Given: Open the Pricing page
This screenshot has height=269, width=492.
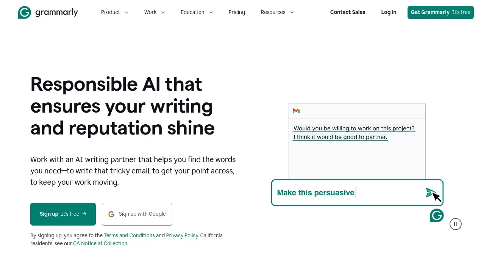Looking at the screenshot, I should click(236, 12).
